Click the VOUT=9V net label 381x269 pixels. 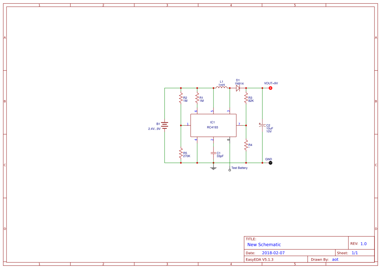click(x=271, y=83)
